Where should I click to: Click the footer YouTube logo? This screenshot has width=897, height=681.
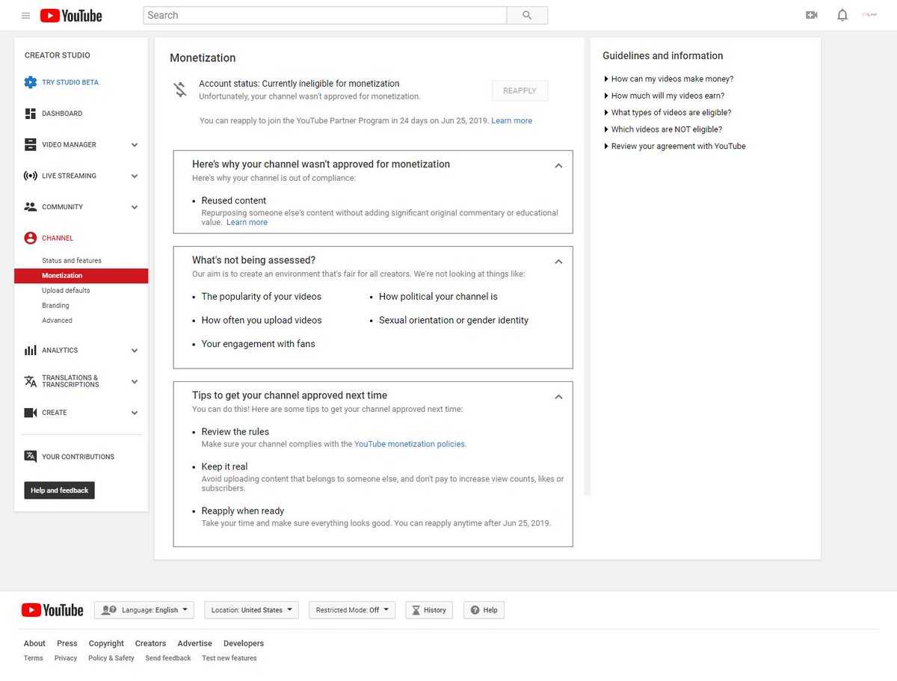[52, 610]
